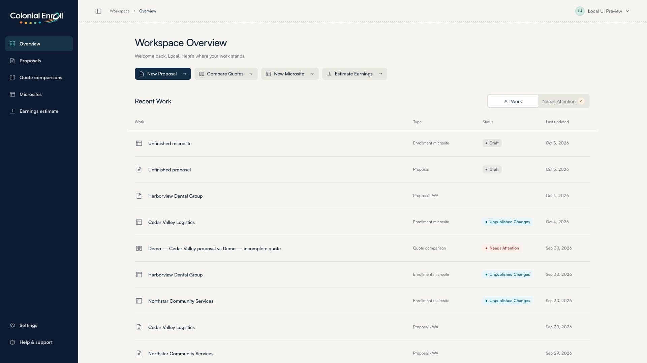This screenshot has width=647, height=363.
Task: Click the microsite icon beside Northstar Community Services Sep 30
Action: [x=139, y=301]
